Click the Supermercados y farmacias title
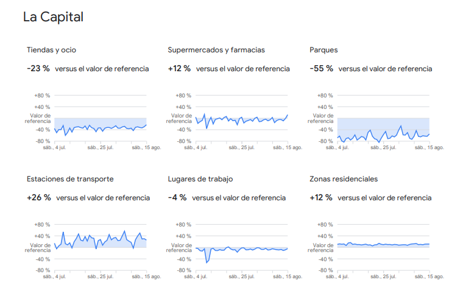 point(216,50)
